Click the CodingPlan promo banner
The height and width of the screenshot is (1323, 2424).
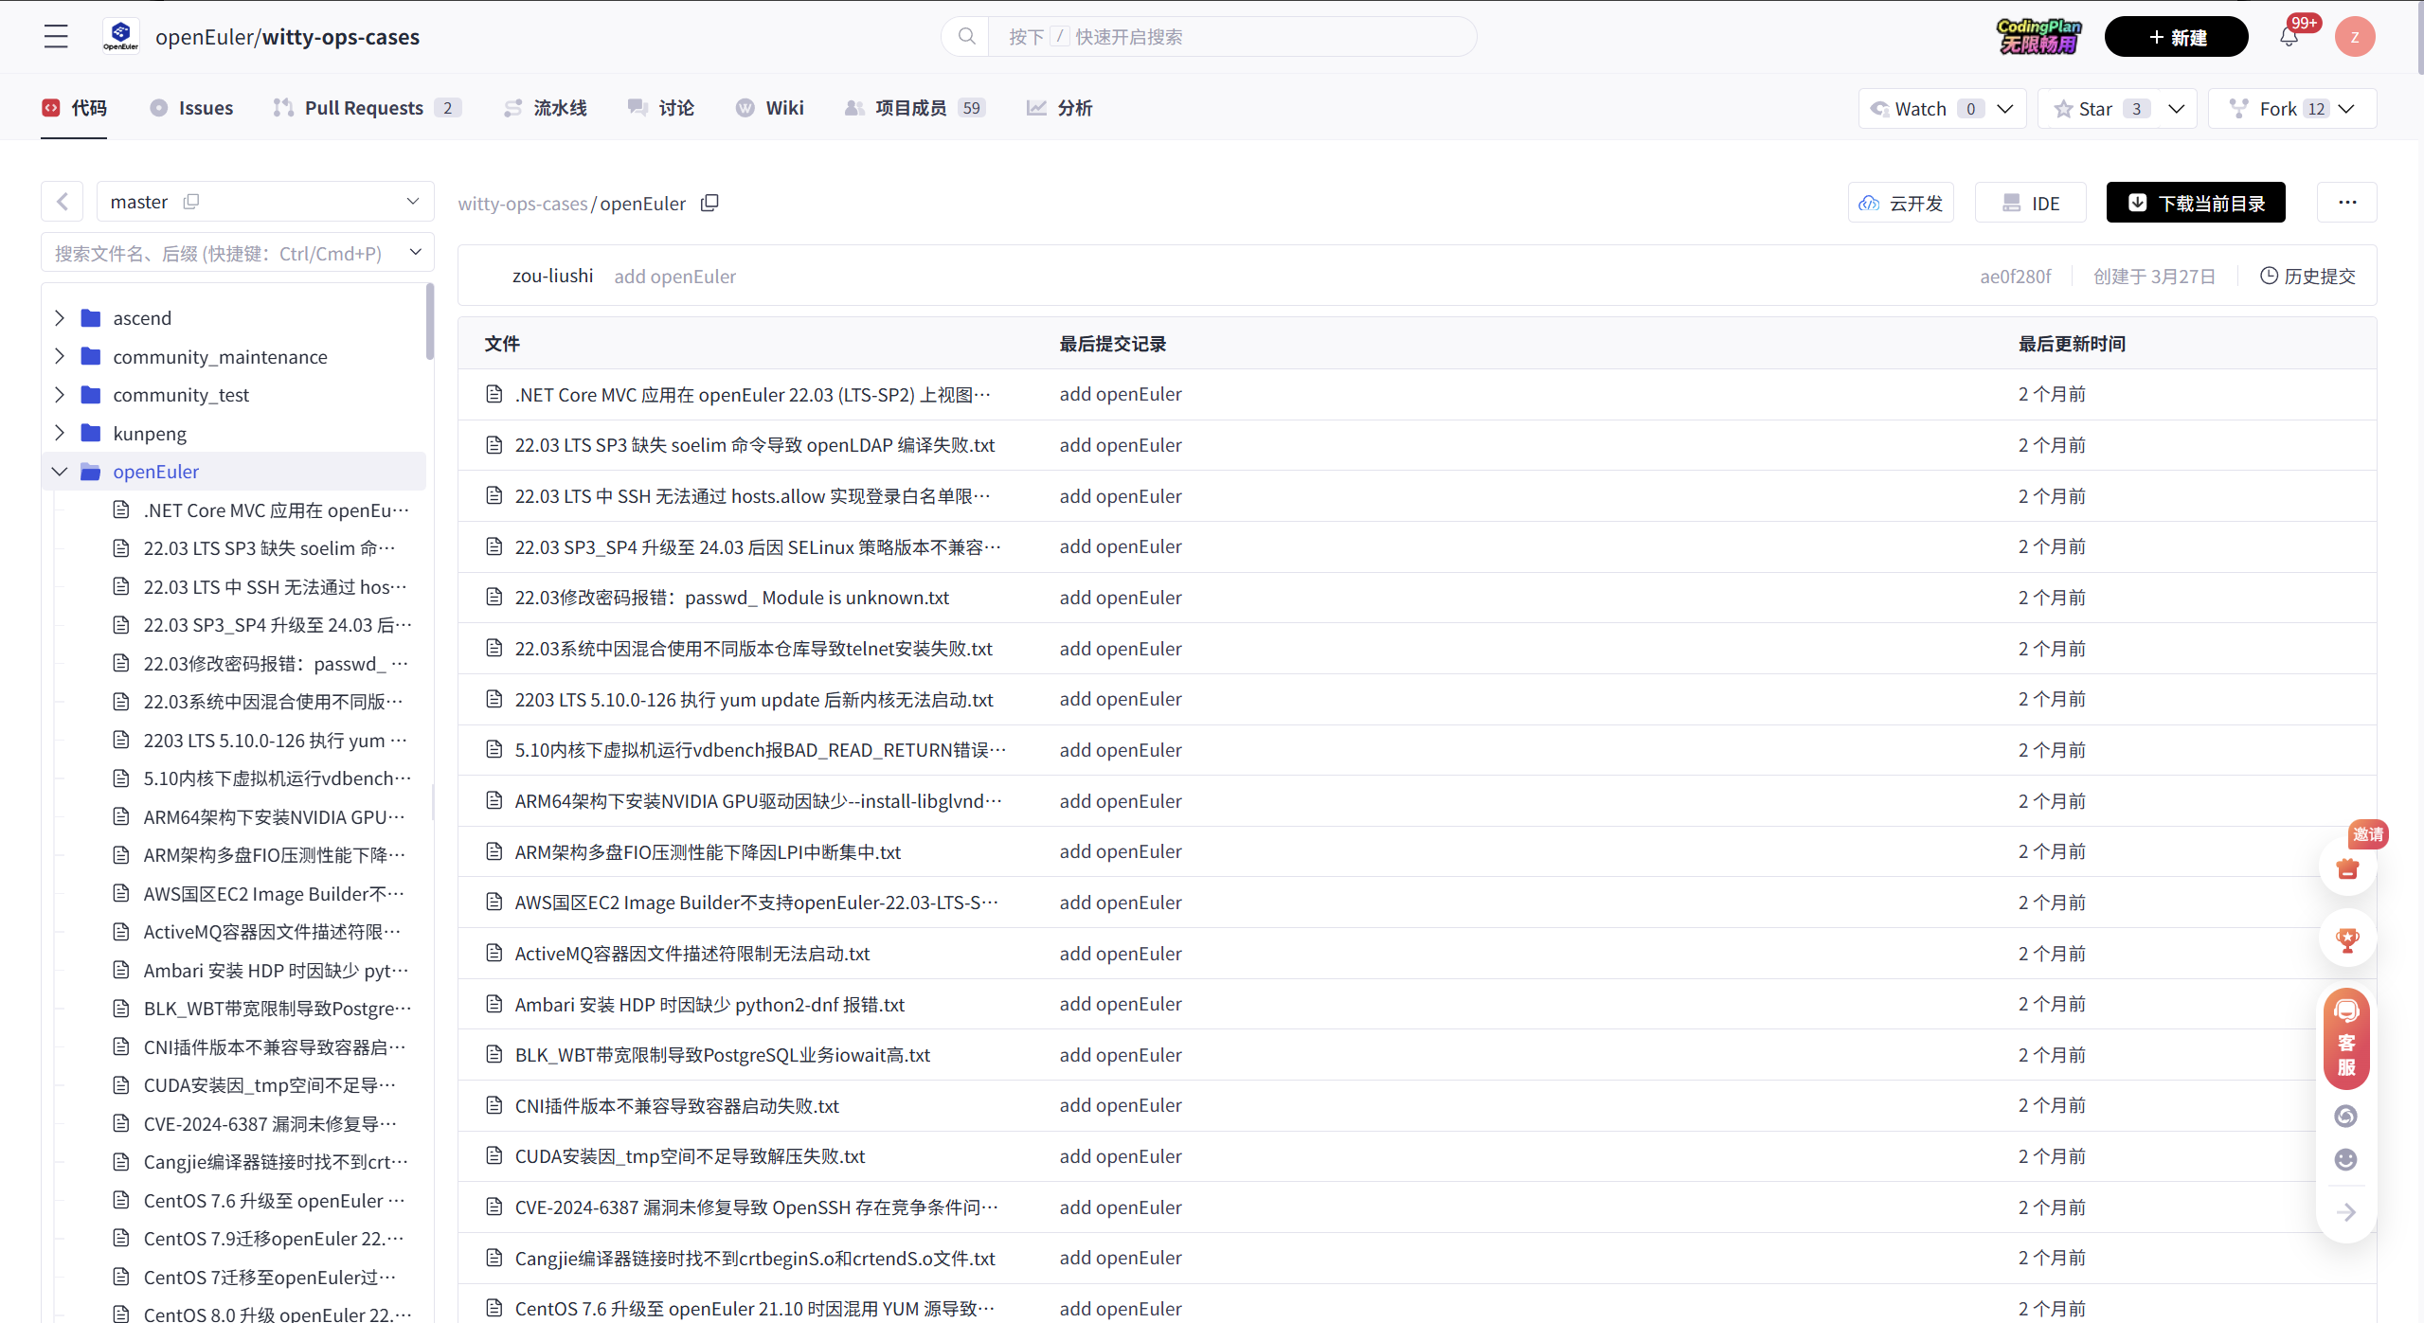pyautogui.click(x=2038, y=37)
